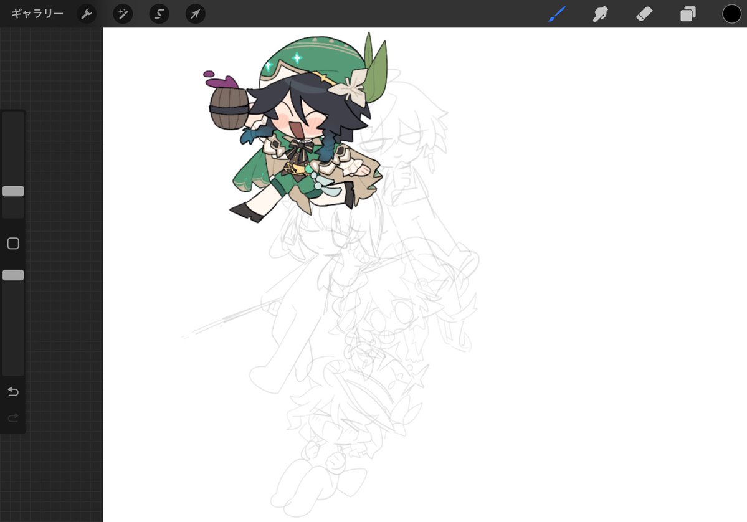Select the Brush tool
Screen dimensions: 747x522
557,14
